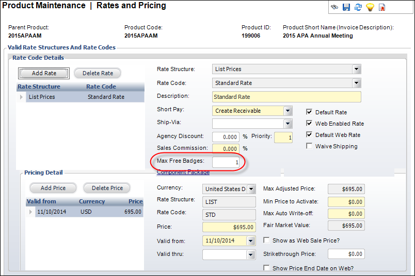Screen dimensions: 415x276
Task: Open the Currency dropdown
Action: tap(251, 189)
